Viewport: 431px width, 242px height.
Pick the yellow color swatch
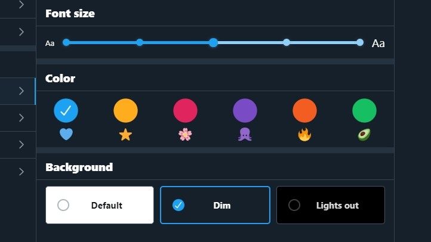click(125, 111)
